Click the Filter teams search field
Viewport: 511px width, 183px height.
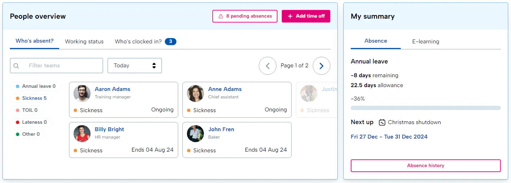click(60, 66)
